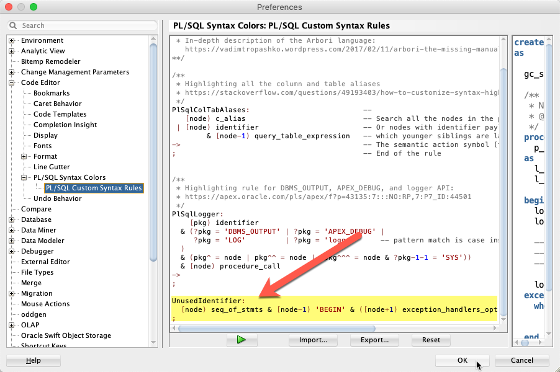
Task: Expand the Database preferences node
Action: coord(10,219)
